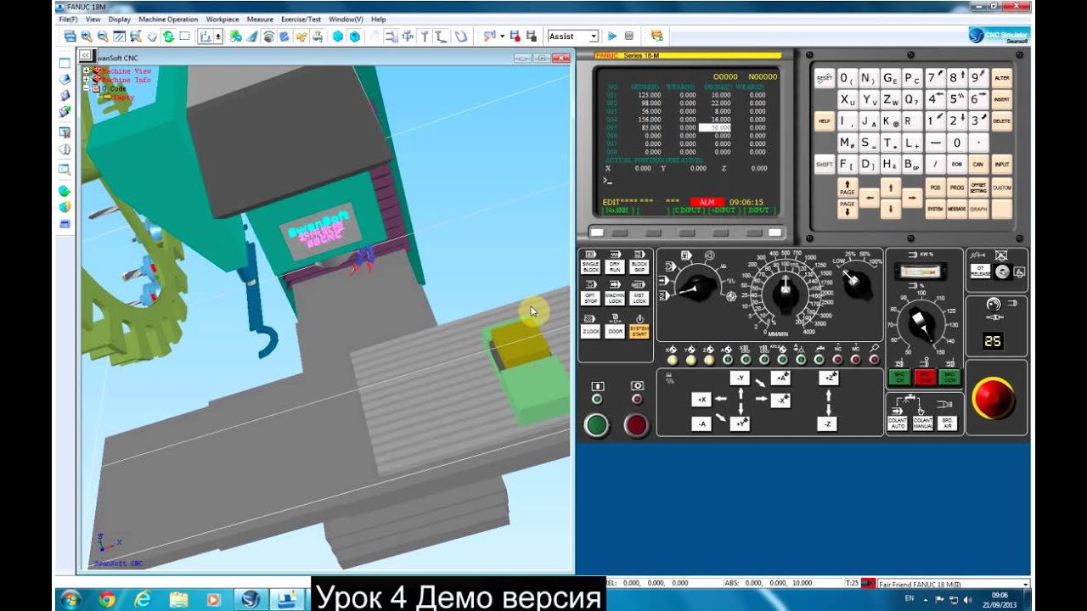
Task: Open the machine type dropdown in status bar
Action: pos(1026,585)
